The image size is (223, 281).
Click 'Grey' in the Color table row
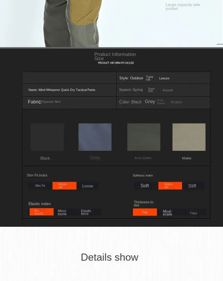click(150, 101)
